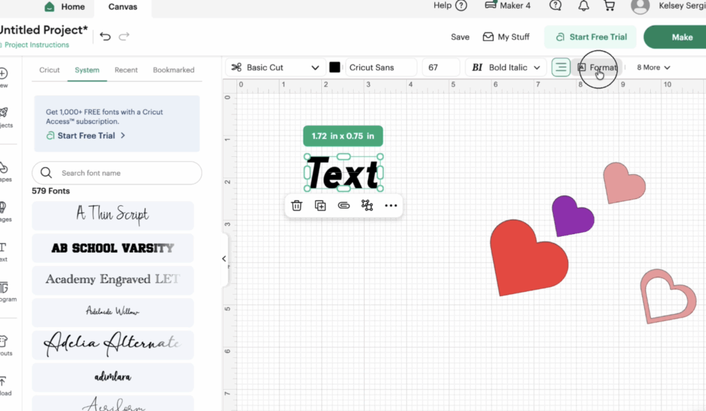Screen dimensions: 706x411
Task: Choose the AB School Varsity font
Action: (x=112, y=248)
